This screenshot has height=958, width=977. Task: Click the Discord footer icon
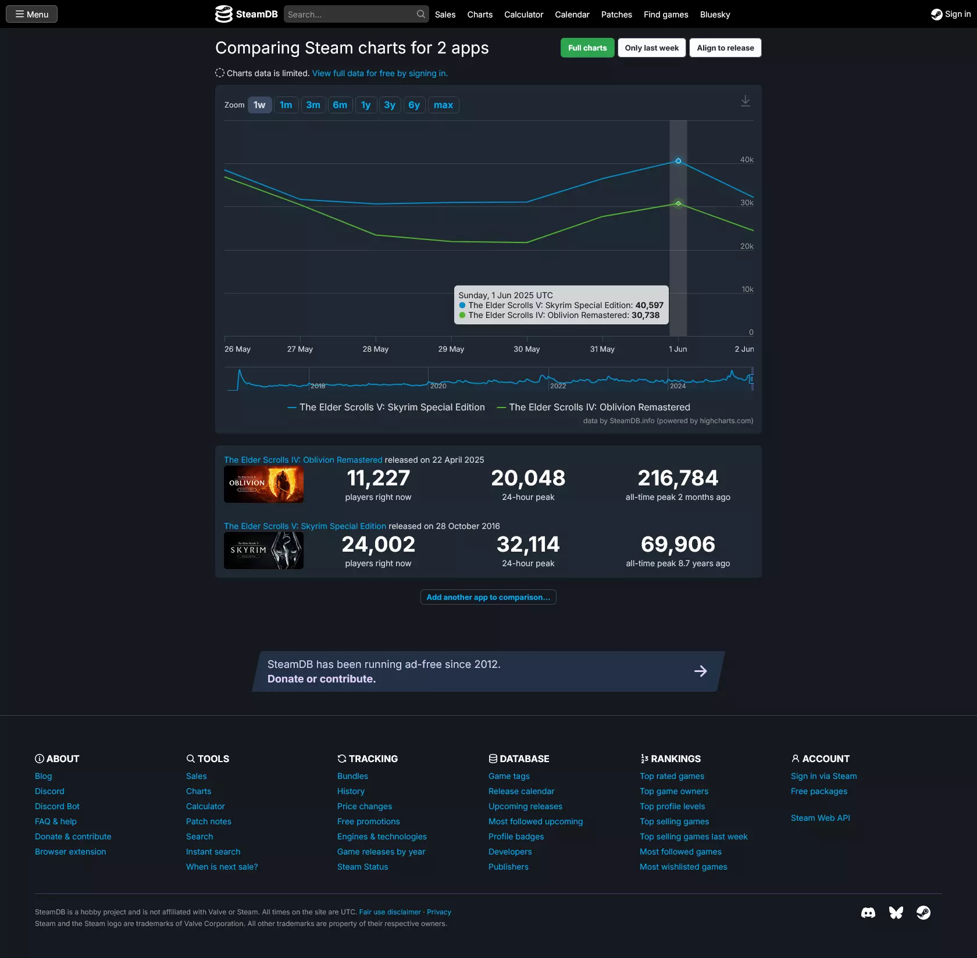[x=868, y=913]
